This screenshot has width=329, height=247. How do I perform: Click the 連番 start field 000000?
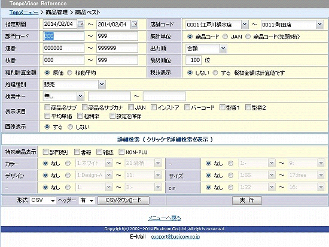point(63,48)
